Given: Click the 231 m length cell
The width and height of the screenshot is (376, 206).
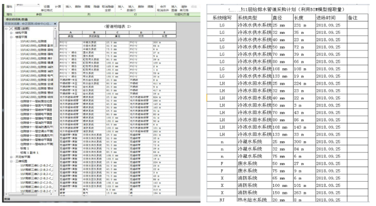Looking at the screenshot, I should pyautogui.click(x=304, y=25).
